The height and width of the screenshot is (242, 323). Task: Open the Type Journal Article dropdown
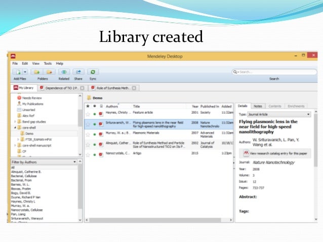click(x=279, y=114)
